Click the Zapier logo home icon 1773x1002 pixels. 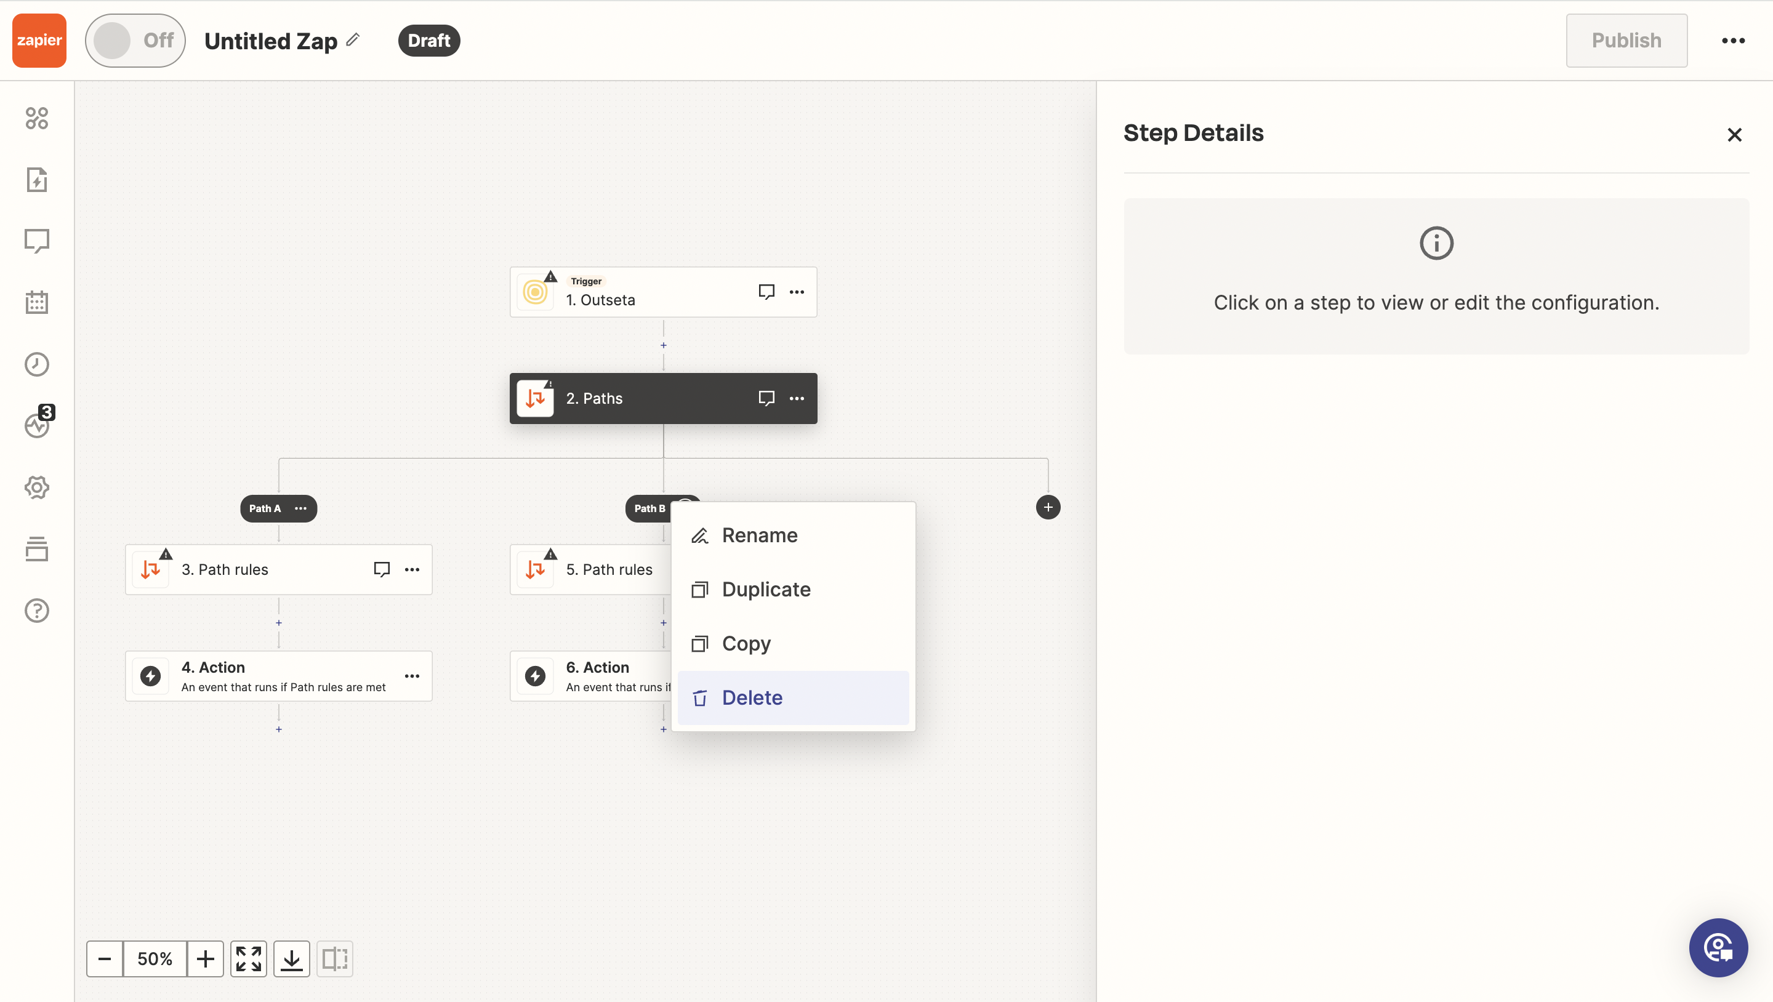coord(39,40)
